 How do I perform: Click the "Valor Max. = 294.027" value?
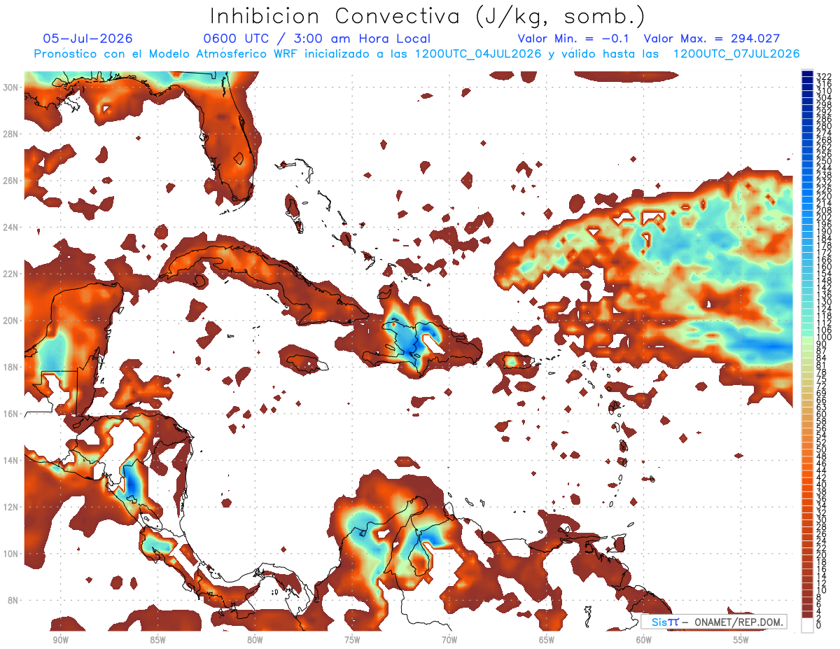tap(712, 39)
